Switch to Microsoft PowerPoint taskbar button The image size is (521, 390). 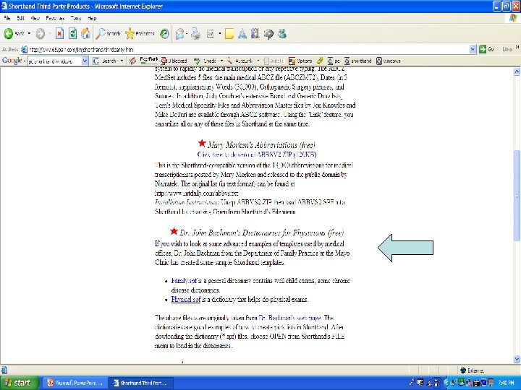pos(75,383)
